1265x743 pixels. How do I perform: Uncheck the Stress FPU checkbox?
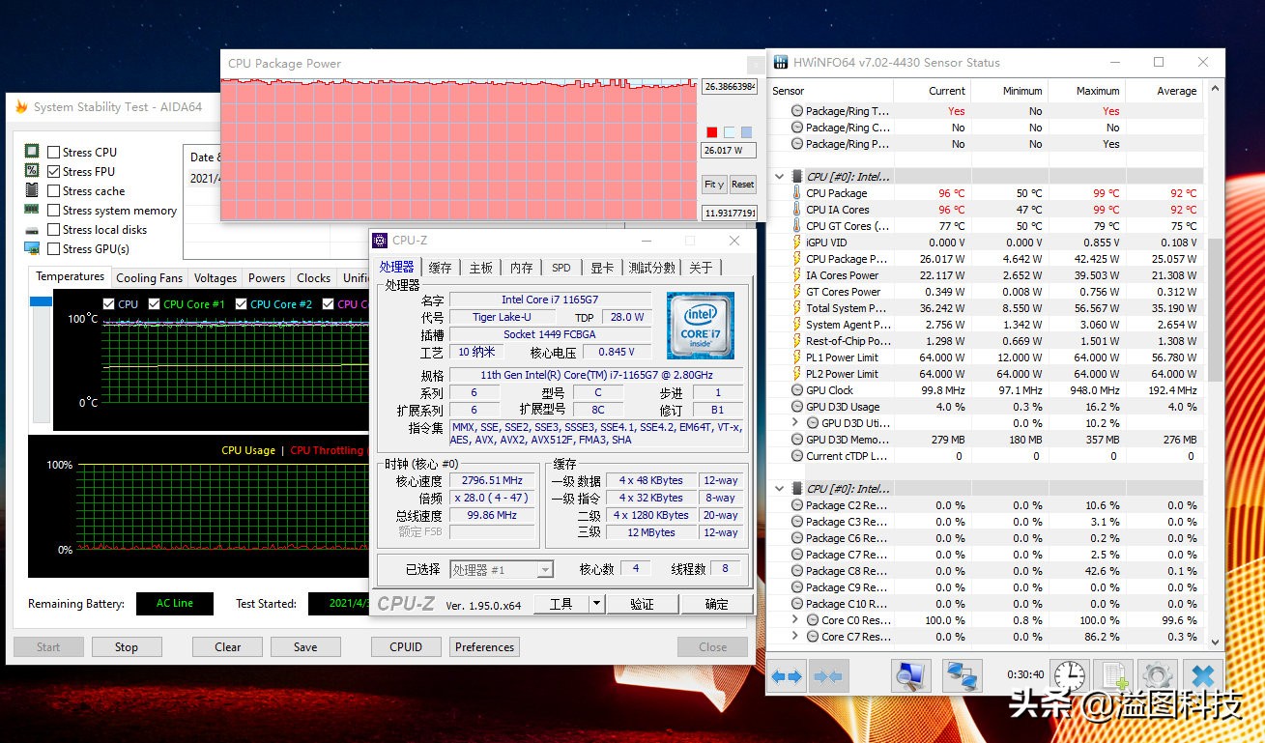[x=54, y=172]
